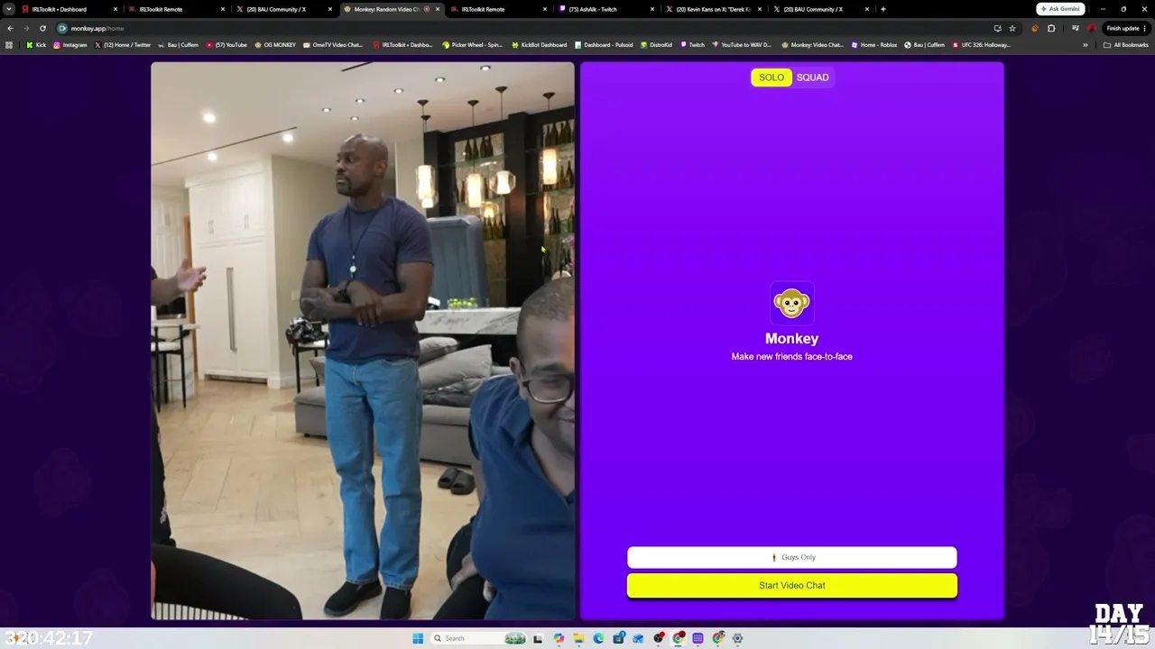Open the DistroKid bookmark
This screenshot has height=649, width=1155.
(x=656, y=45)
